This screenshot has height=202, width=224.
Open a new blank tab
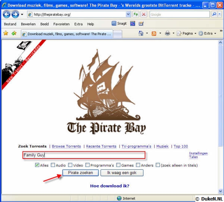[118, 34]
